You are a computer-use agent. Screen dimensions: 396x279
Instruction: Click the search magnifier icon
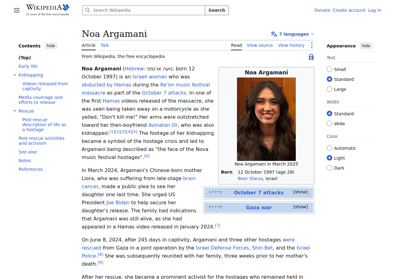[88, 10]
